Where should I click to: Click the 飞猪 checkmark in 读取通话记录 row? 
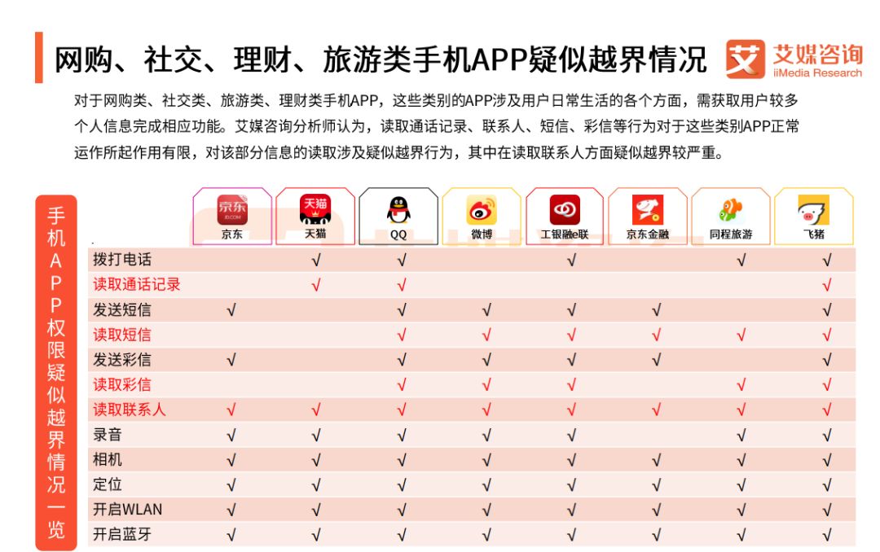tap(827, 286)
